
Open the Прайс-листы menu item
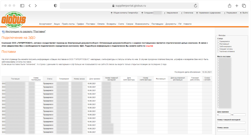[68, 24]
